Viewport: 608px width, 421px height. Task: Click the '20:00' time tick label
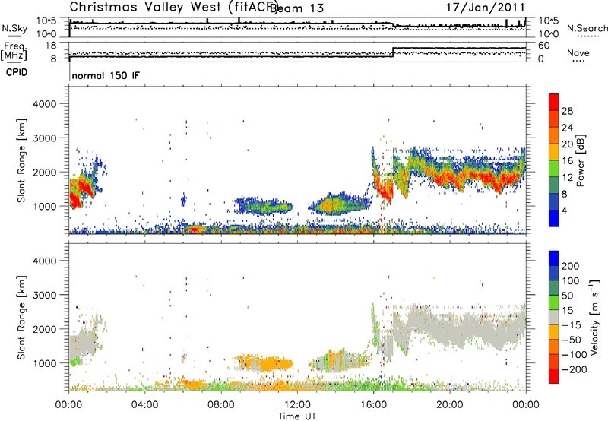(449, 405)
